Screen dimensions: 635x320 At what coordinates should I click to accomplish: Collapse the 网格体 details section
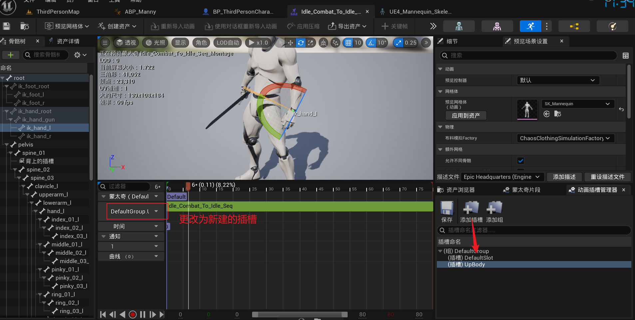pos(440,91)
